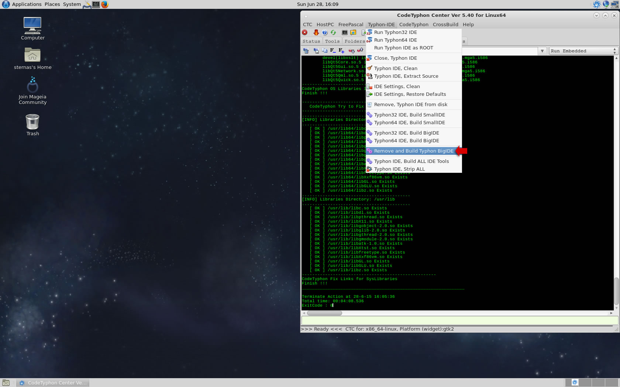620x387 pixels.
Task: Open the Computer desktop icon
Action: pos(32,28)
